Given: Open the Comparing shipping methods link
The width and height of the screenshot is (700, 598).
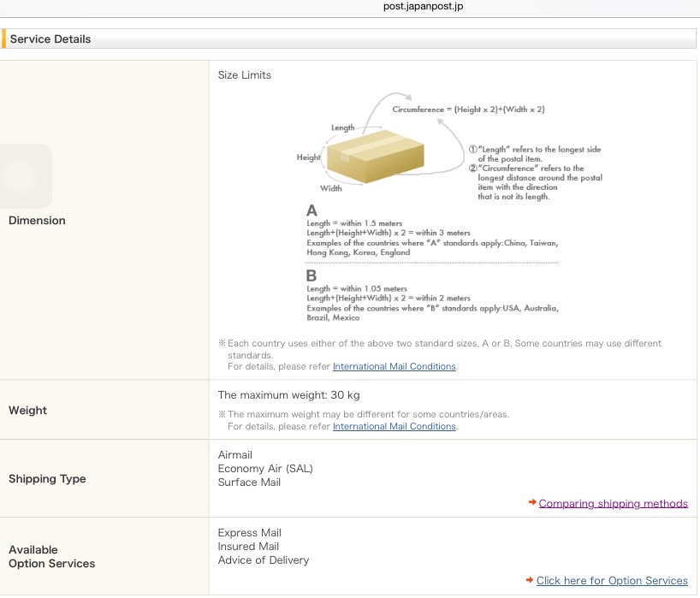Looking at the screenshot, I should coord(613,503).
